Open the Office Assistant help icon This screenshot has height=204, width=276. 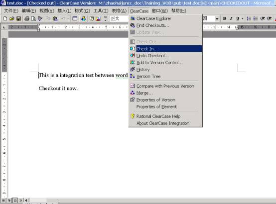(92, 18)
